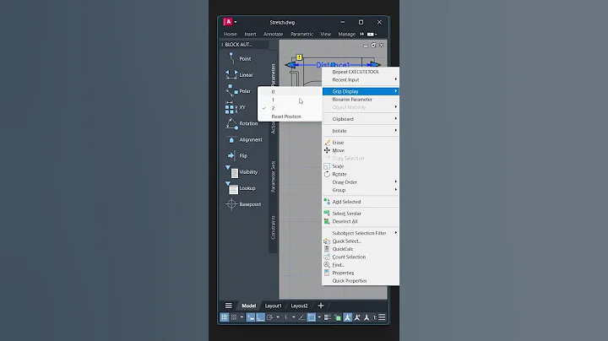The width and height of the screenshot is (608, 341).
Task: Toggle lineweight display in the status bar
Action: coord(328,317)
